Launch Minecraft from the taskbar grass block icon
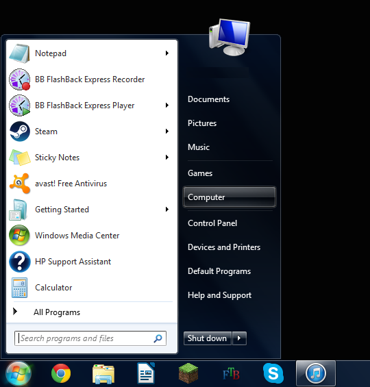 [188, 373]
